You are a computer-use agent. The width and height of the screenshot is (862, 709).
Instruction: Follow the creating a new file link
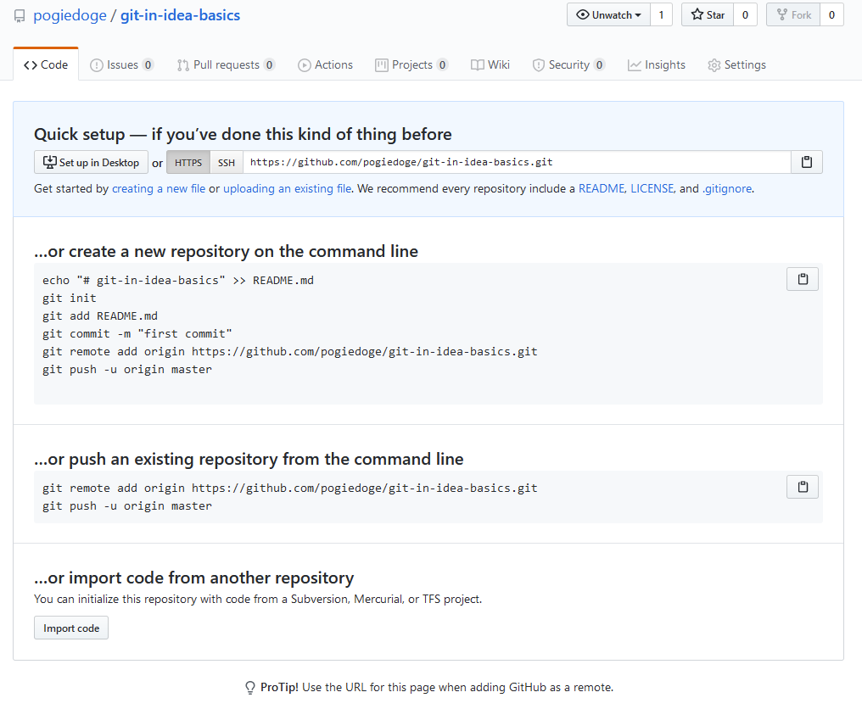(159, 188)
